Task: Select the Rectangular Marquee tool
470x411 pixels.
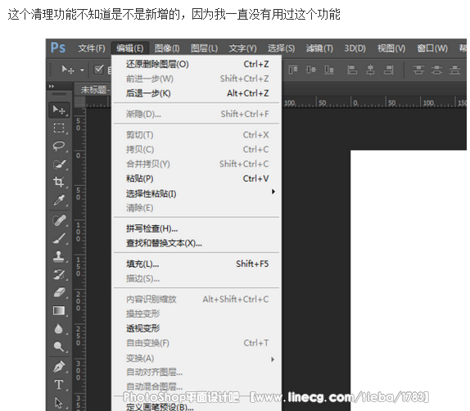Action: tap(59, 128)
